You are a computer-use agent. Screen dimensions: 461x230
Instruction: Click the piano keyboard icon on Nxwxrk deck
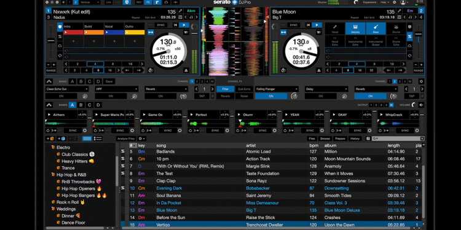point(181,18)
